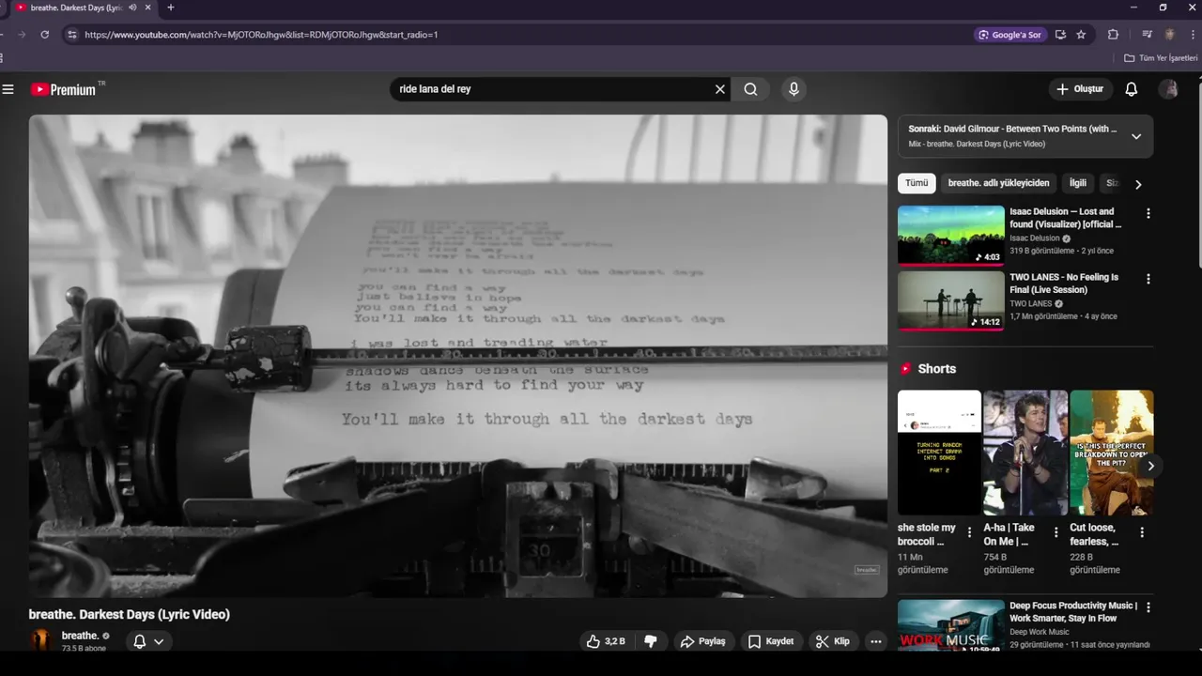Click the Google'a Sor button
Viewport: 1202px width, 676px height.
(x=1010, y=35)
